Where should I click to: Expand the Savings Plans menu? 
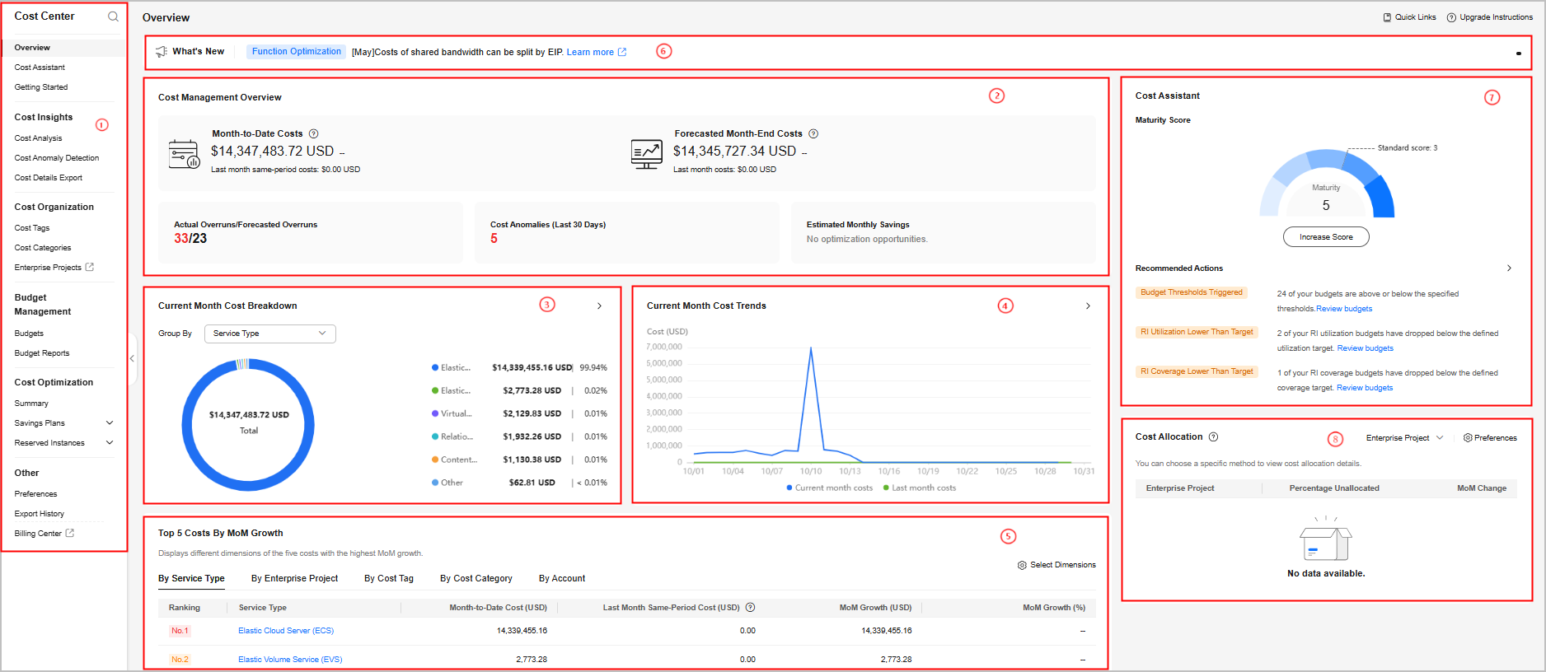[110, 423]
